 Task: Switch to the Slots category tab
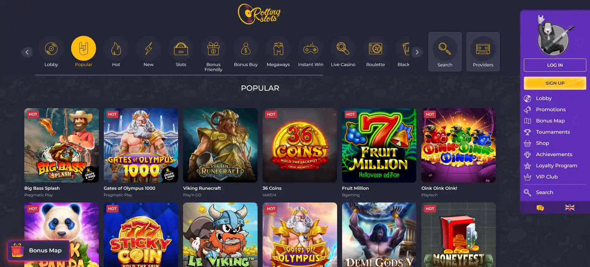click(x=181, y=52)
